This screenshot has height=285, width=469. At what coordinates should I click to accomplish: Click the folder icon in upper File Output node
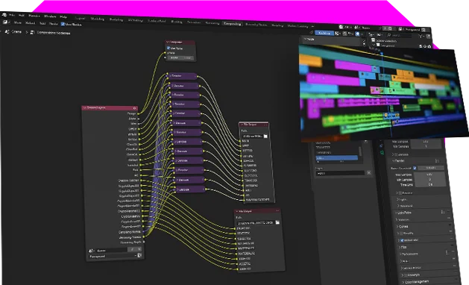coord(265,137)
